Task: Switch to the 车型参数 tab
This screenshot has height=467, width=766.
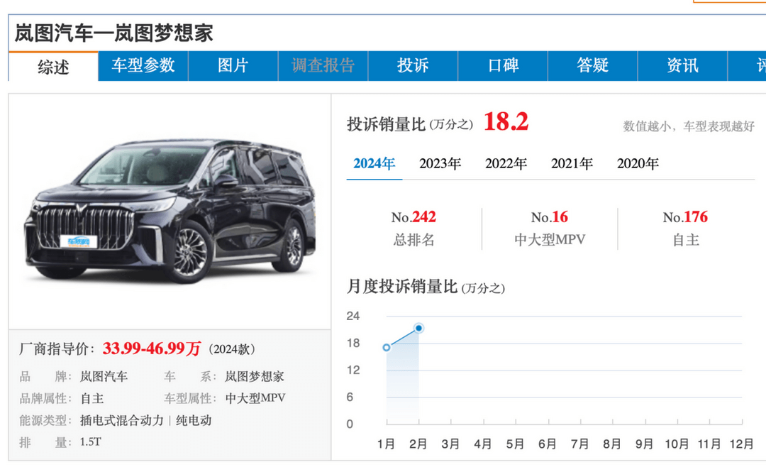Action: tap(143, 65)
